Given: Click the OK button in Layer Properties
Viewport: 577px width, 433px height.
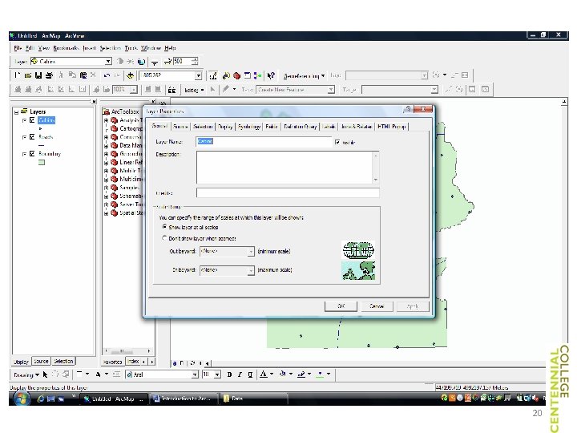Looking at the screenshot, I should [x=341, y=306].
